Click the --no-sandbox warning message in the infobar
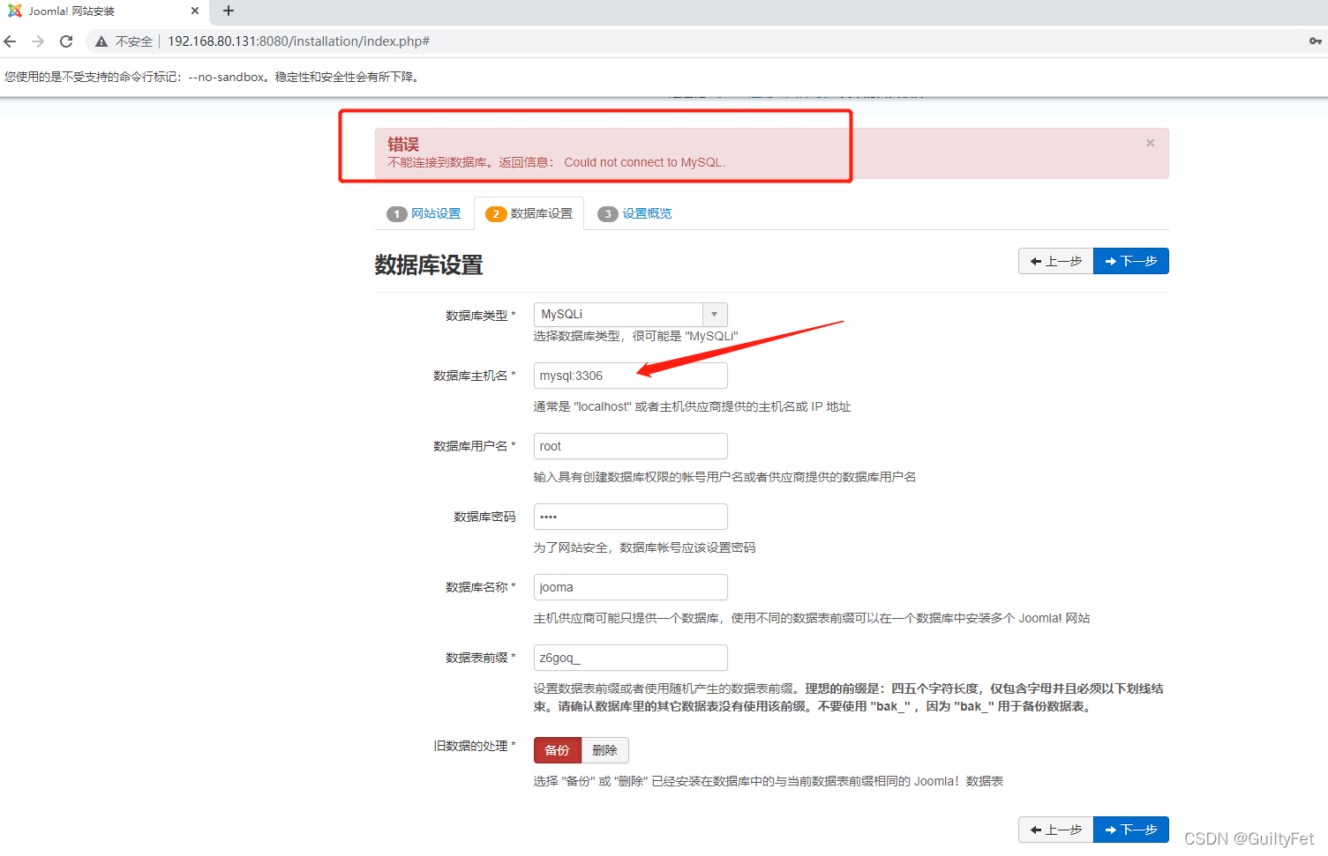 pyautogui.click(x=212, y=77)
